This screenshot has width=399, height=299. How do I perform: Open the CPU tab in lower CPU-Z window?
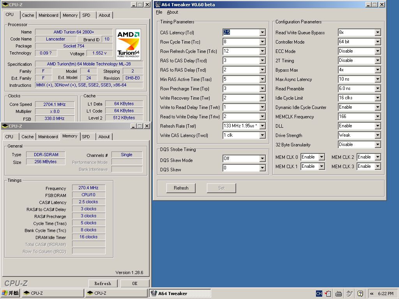[x=9, y=137]
